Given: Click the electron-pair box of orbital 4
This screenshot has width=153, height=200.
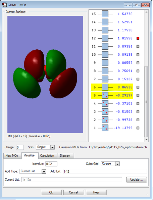Looking at the screenshot, I should (105, 104).
